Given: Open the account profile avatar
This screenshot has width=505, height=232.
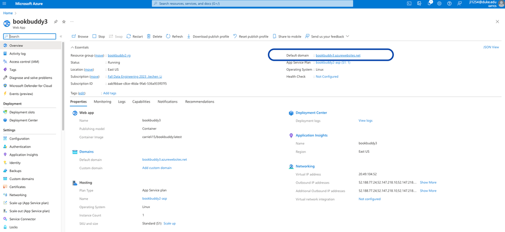Looking at the screenshot, I should click(501, 4).
